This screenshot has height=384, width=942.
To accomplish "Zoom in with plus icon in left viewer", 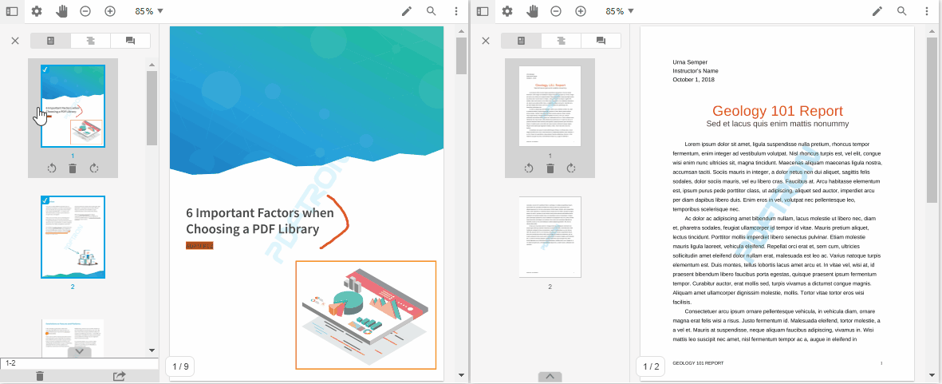I will pos(110,11).
